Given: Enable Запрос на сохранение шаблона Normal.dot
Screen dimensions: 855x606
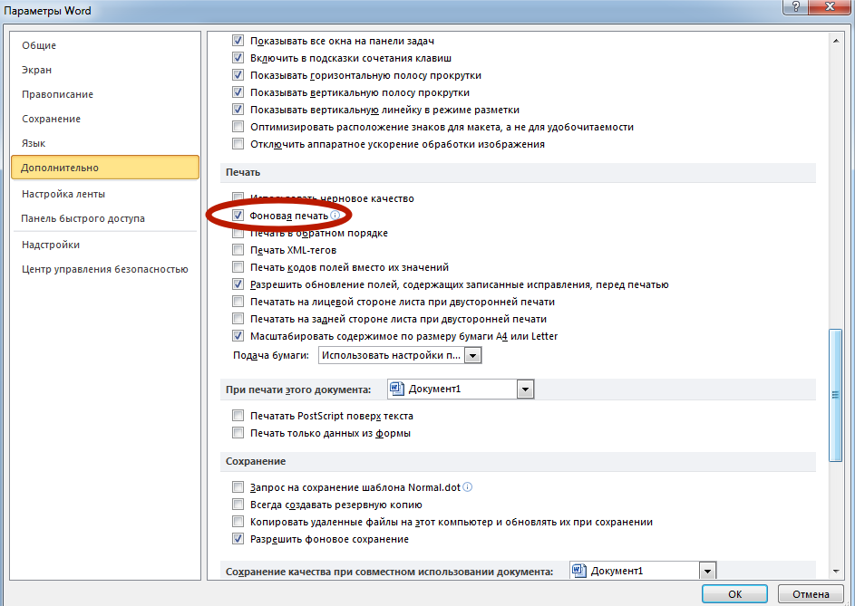Looking at the screenshot, I should click(238, 487).
